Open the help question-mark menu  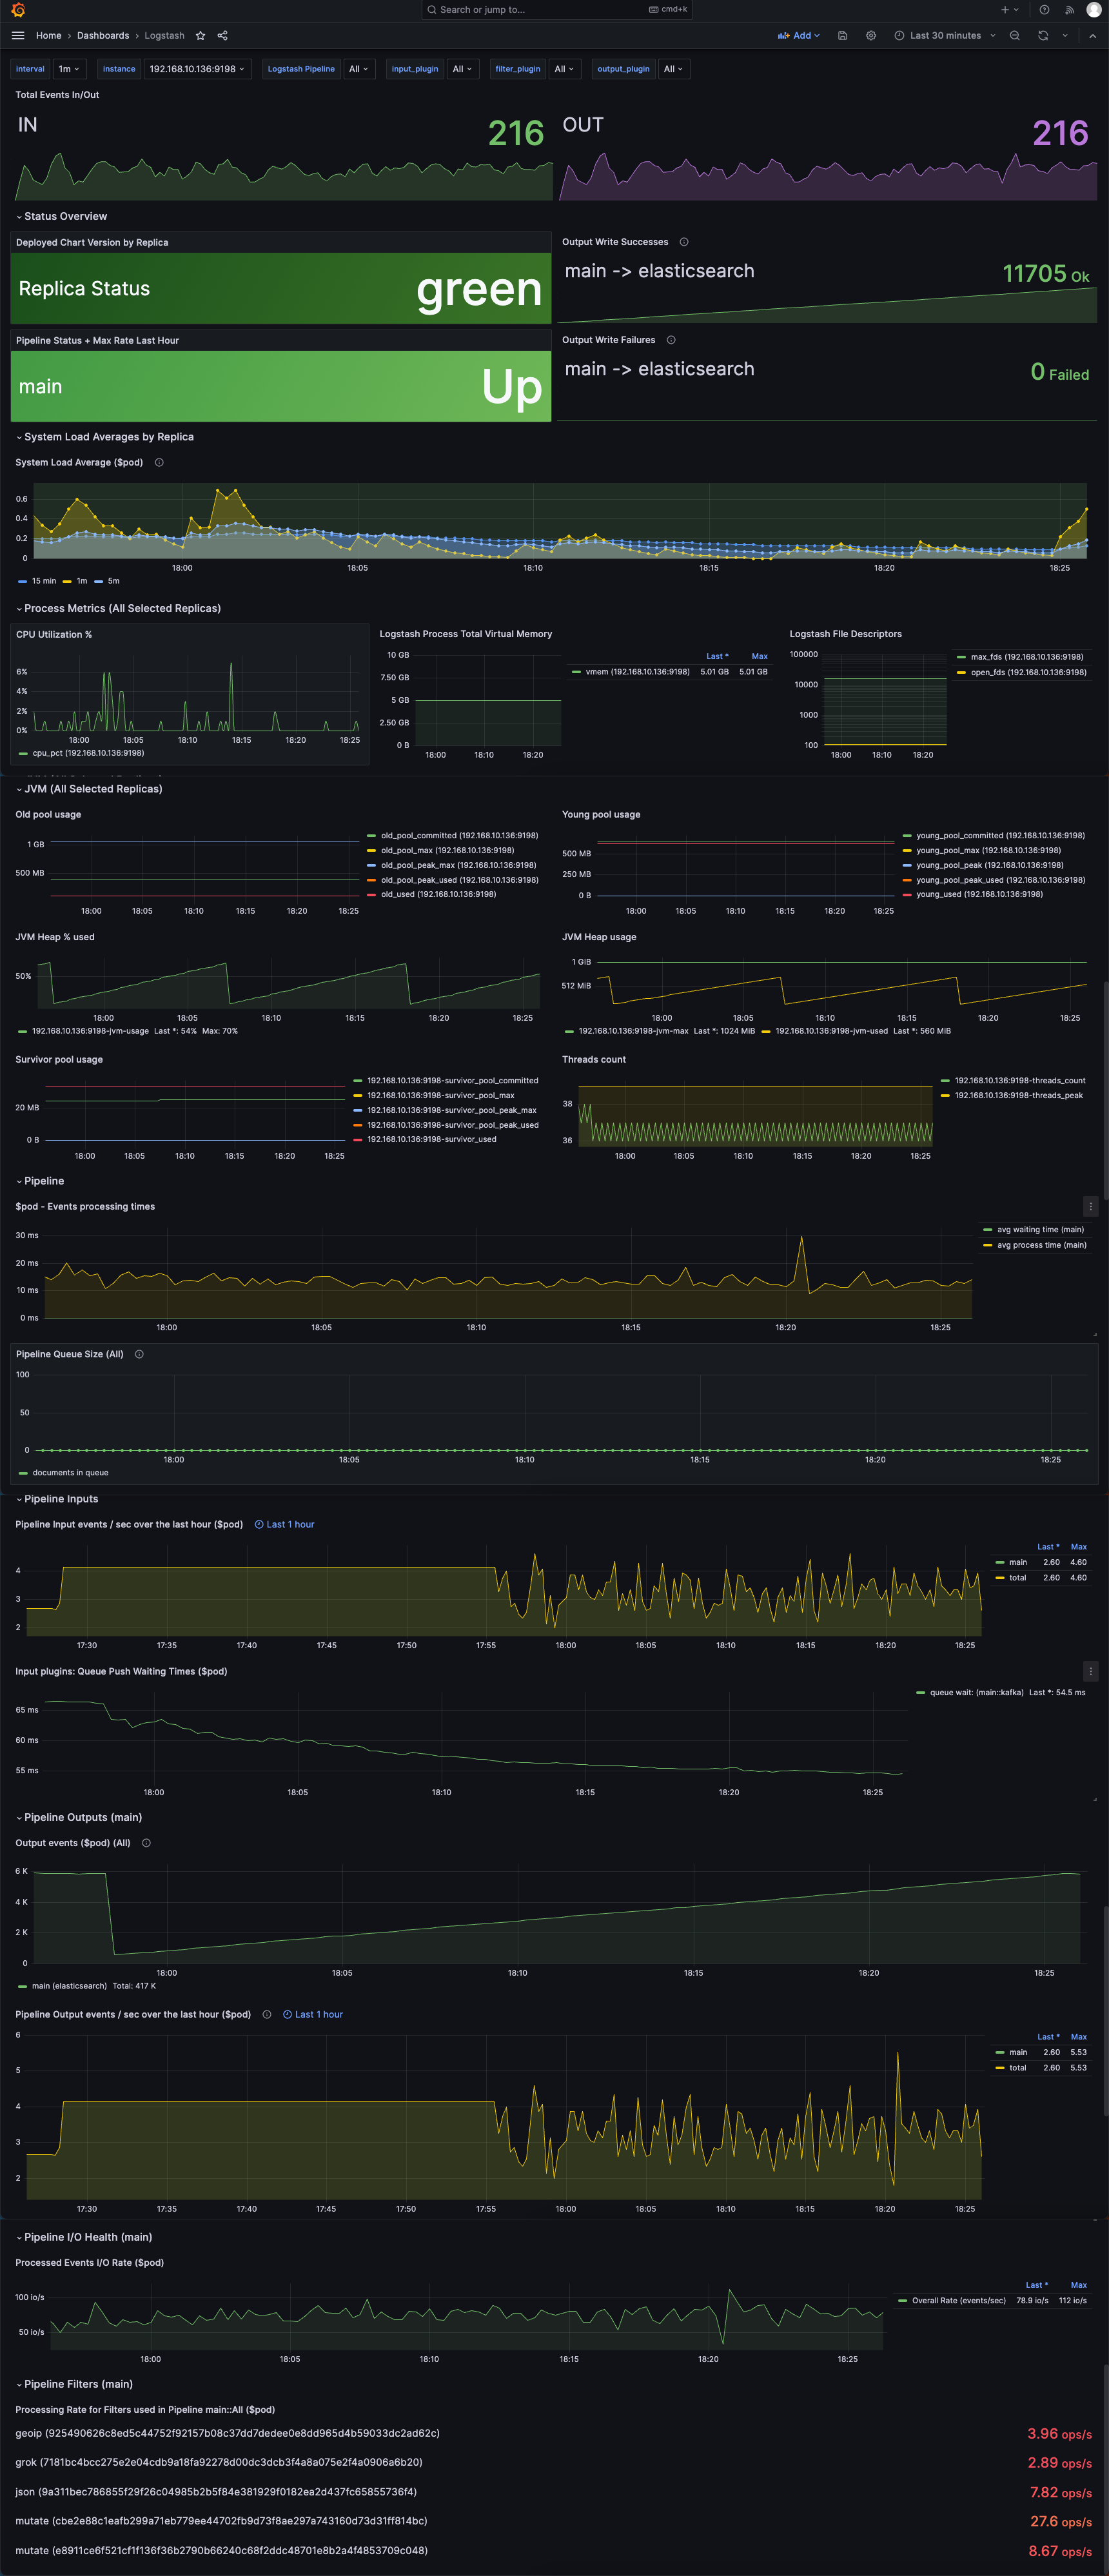[1044, 10]
